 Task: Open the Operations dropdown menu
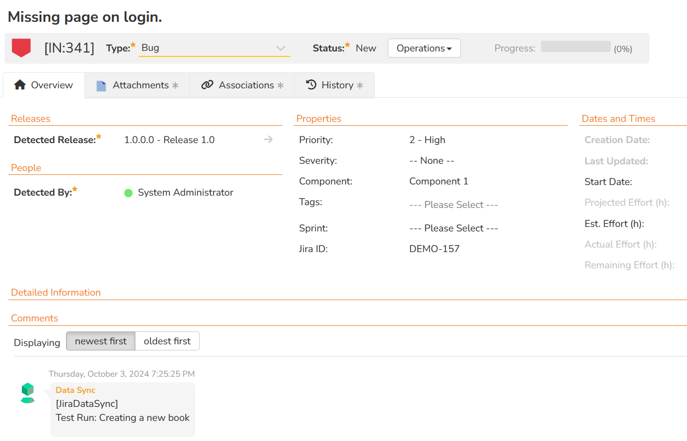point(424,48)
